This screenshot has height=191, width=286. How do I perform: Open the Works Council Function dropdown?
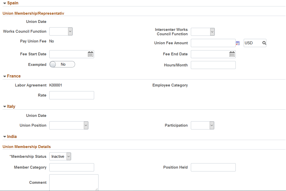(61, 31)
